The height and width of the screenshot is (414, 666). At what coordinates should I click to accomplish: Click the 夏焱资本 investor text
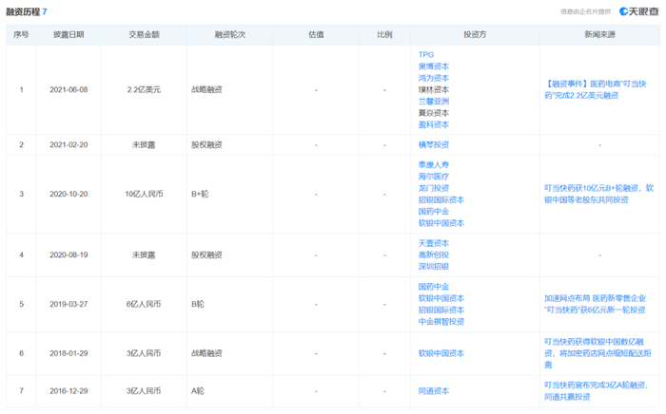pyautogui.click(x=433, y=113)
